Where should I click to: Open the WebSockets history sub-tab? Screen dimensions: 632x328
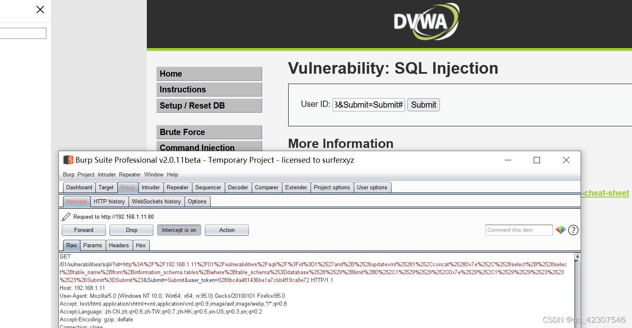(156, 201)
